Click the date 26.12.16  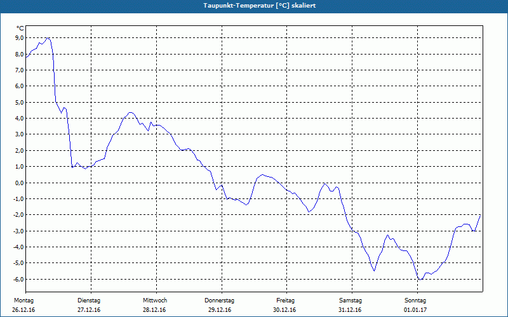(23, 310)
